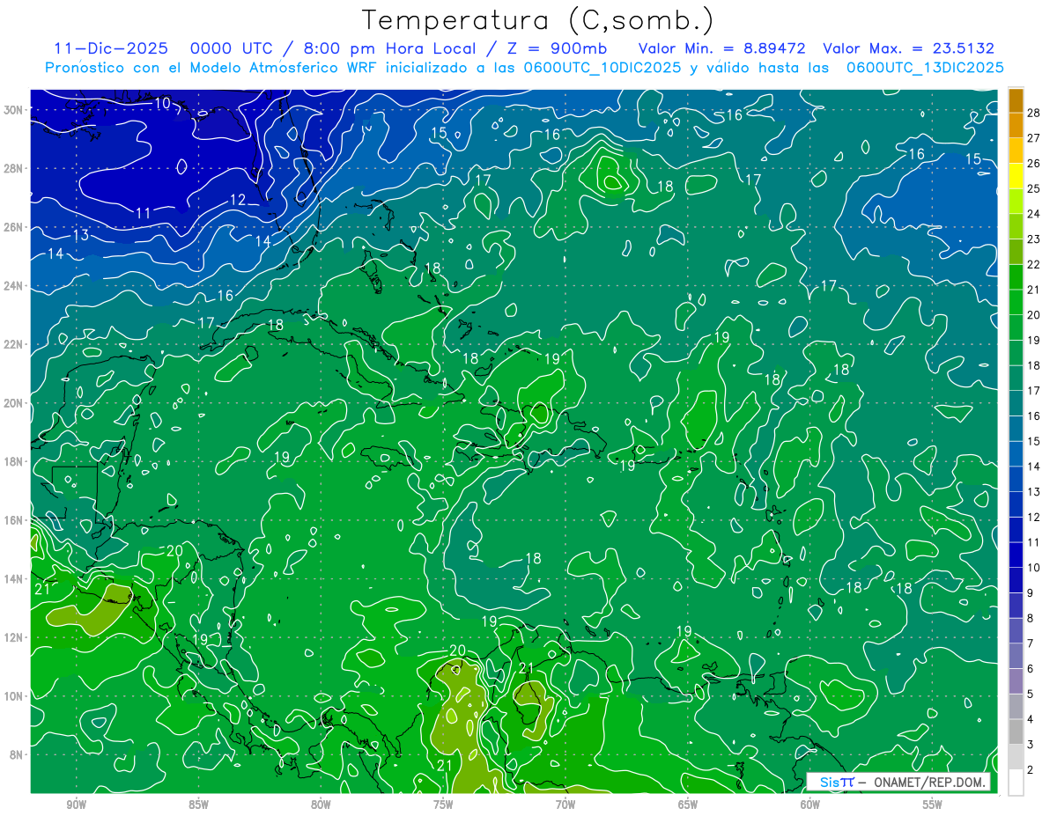The width and height of the screenshot is (1057, 816).
Task: Click the white legend swatch below the 2 label
Action: [1016, 783]
